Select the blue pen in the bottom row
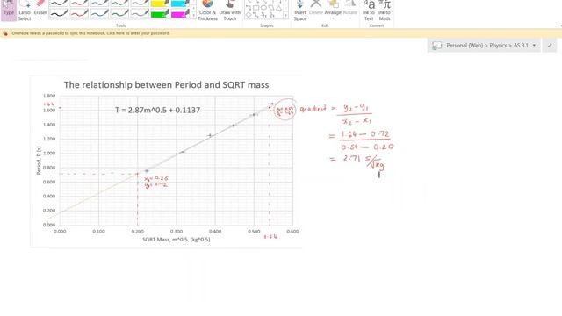 (99, 14)
